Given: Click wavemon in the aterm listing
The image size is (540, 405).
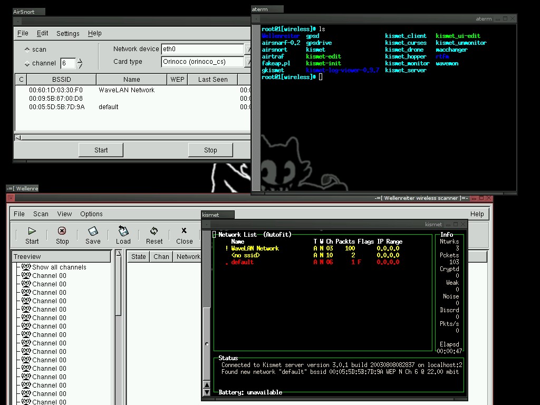Looking at the screenshot, I should (447, 63).
